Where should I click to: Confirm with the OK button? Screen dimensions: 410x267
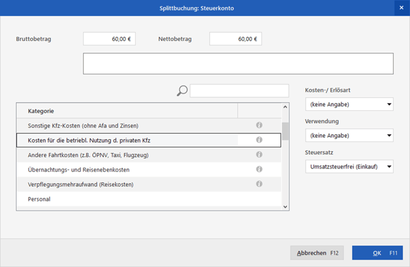(377, 252)
